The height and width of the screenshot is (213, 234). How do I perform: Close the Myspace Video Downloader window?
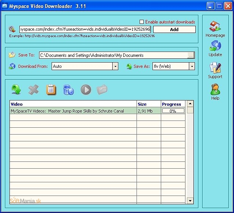pos(228,6)
